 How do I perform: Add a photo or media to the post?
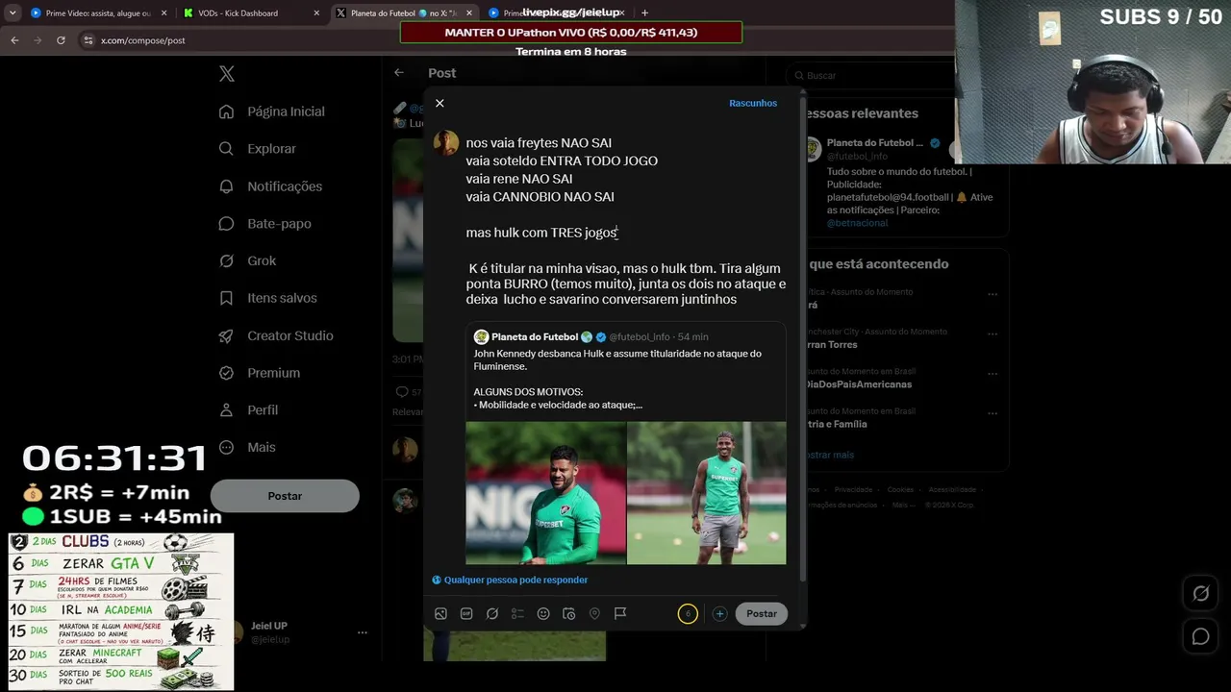click(440, 613)
